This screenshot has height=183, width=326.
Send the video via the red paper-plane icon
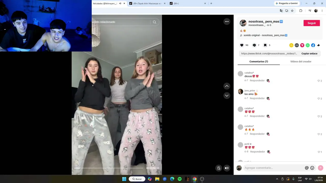(302, 45)
